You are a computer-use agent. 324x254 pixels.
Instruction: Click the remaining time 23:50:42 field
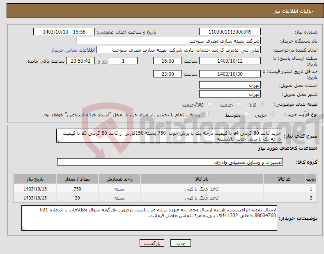(80, 61)
